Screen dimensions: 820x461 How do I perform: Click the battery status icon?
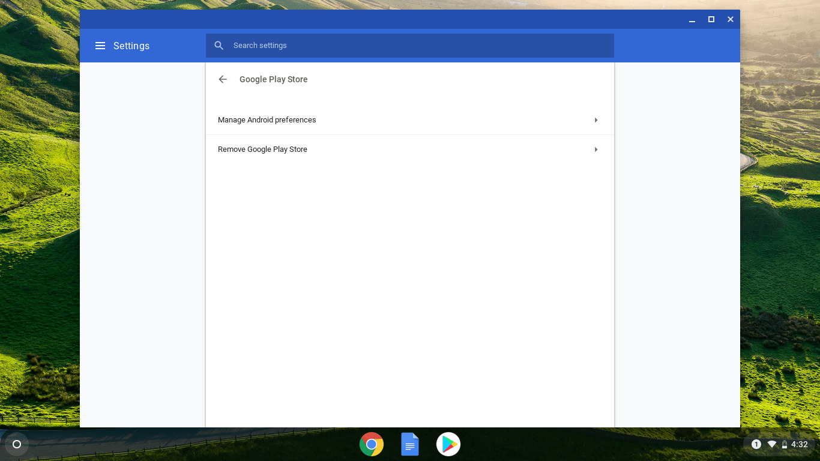coord(785,445)
